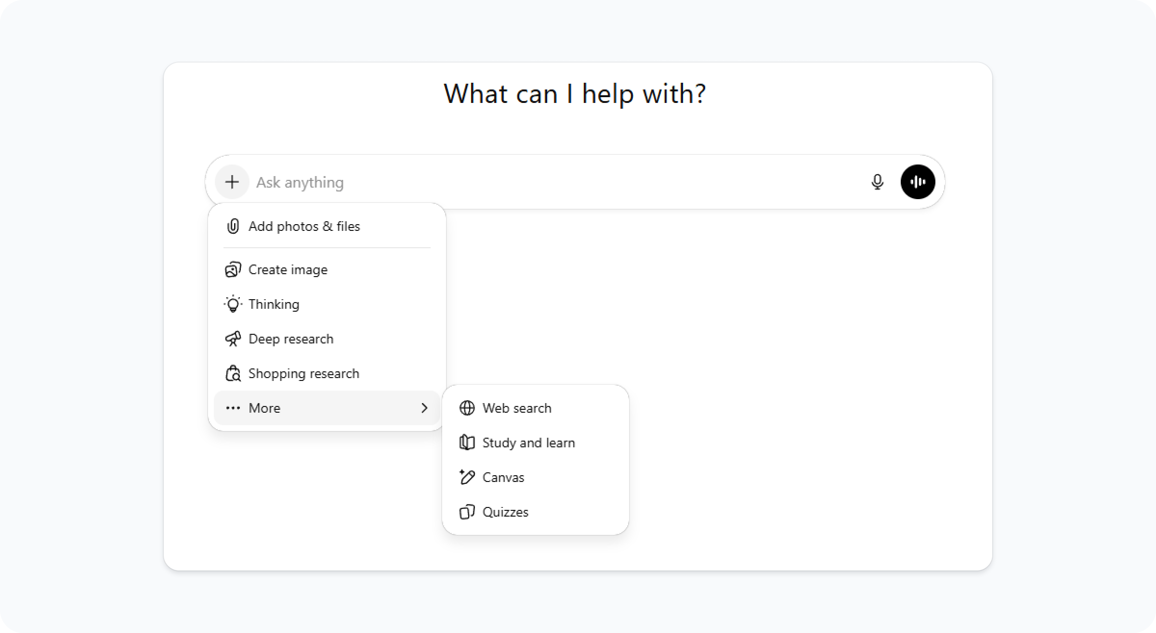Choose Add photos & files

click(304, 226)
